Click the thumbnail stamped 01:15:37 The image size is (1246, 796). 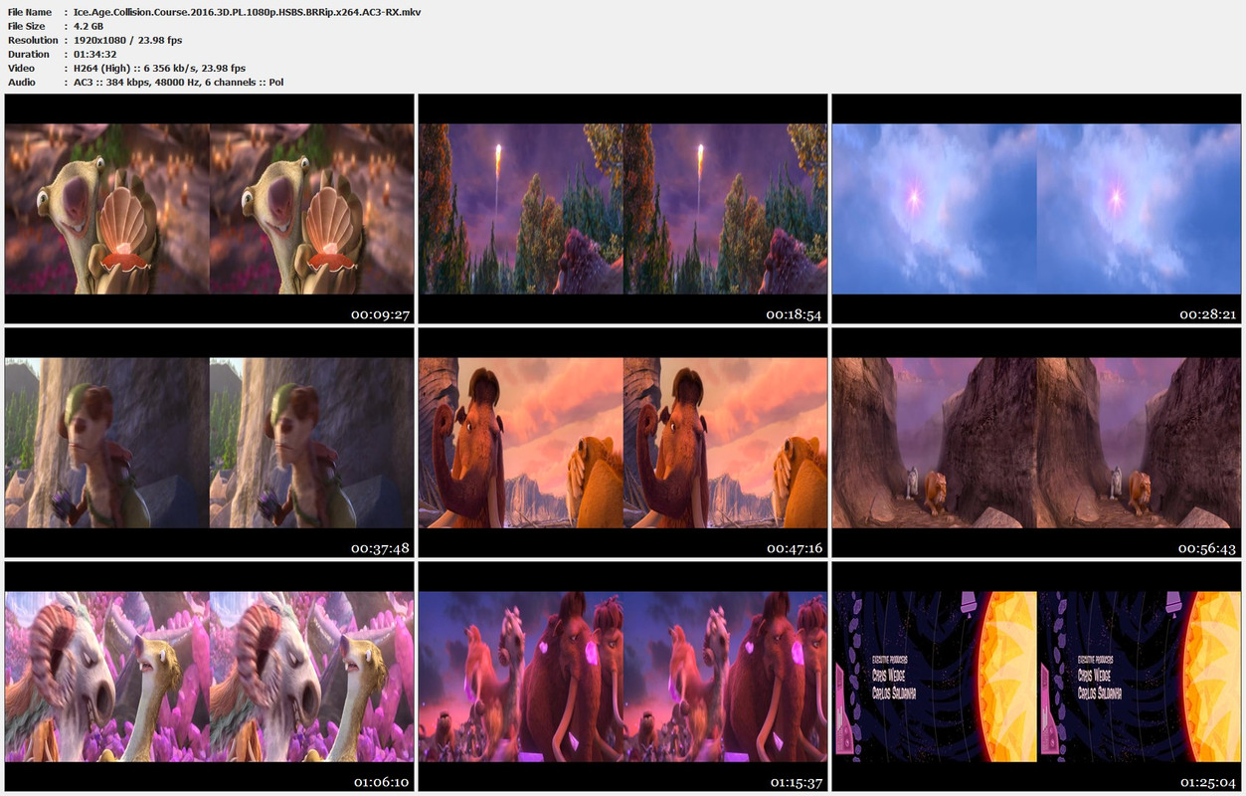tap(623, 677)
